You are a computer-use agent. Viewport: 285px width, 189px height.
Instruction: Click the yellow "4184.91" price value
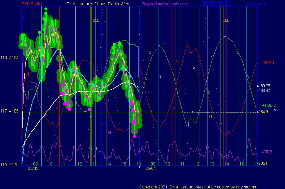(263, 112)
